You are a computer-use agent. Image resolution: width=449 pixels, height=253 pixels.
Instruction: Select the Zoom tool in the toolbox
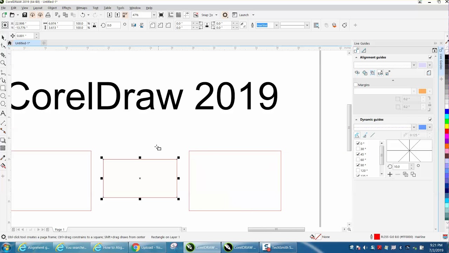coord(3,63)
